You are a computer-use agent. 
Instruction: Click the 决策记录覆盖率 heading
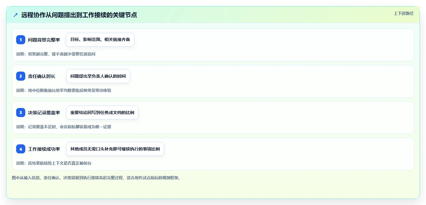(x=44, y=113)
